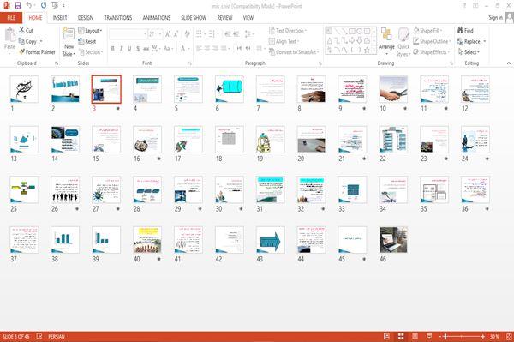
Task: Click the Replace button
Action: click(472, 41)
